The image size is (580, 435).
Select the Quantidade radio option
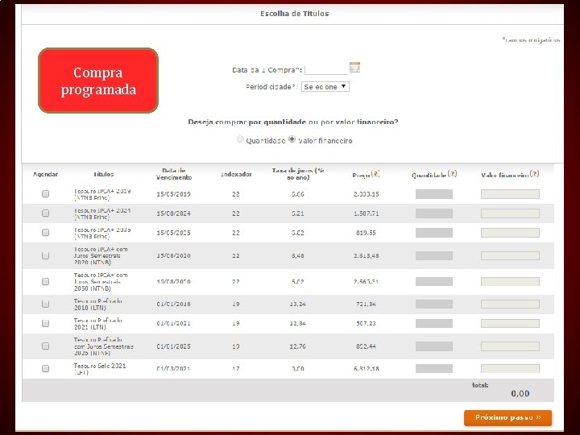(240, 139)
